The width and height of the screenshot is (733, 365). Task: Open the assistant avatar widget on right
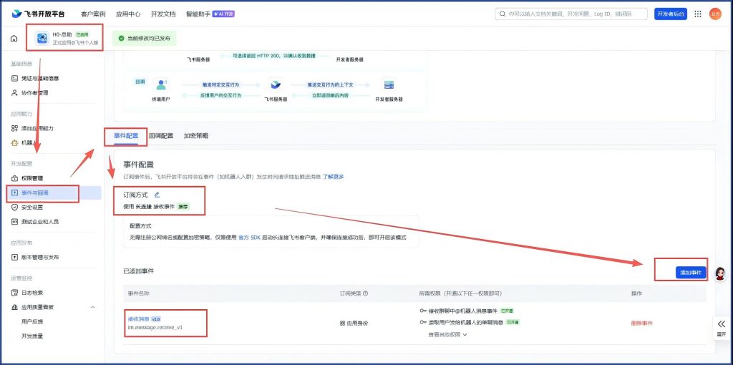point(720,273)
